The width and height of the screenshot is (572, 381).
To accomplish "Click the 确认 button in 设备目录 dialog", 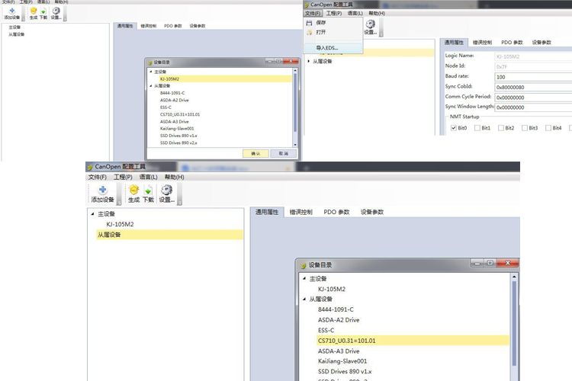I will (255, 153).
